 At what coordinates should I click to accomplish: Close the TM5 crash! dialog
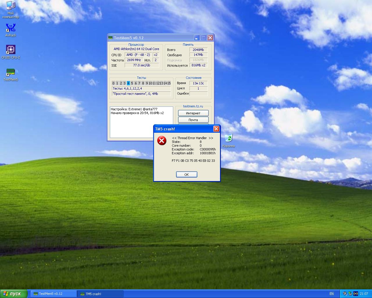(216, 129)
